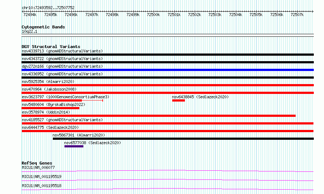The image size is (324, 194).
Task: Click the 72505k ruler tick
Action: coord(256,15)
